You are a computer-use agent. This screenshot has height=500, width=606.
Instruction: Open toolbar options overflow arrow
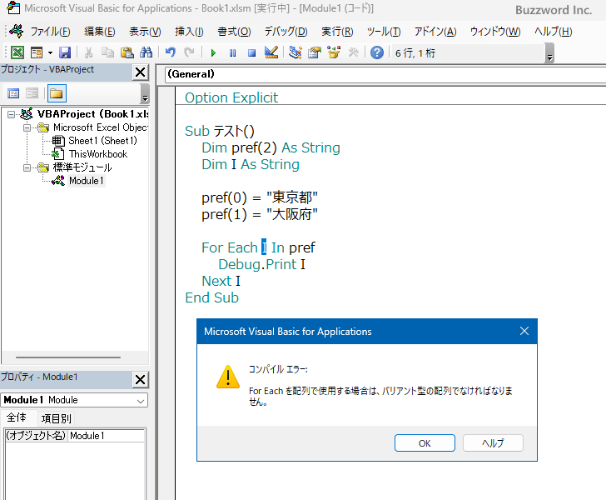[549, 53]
